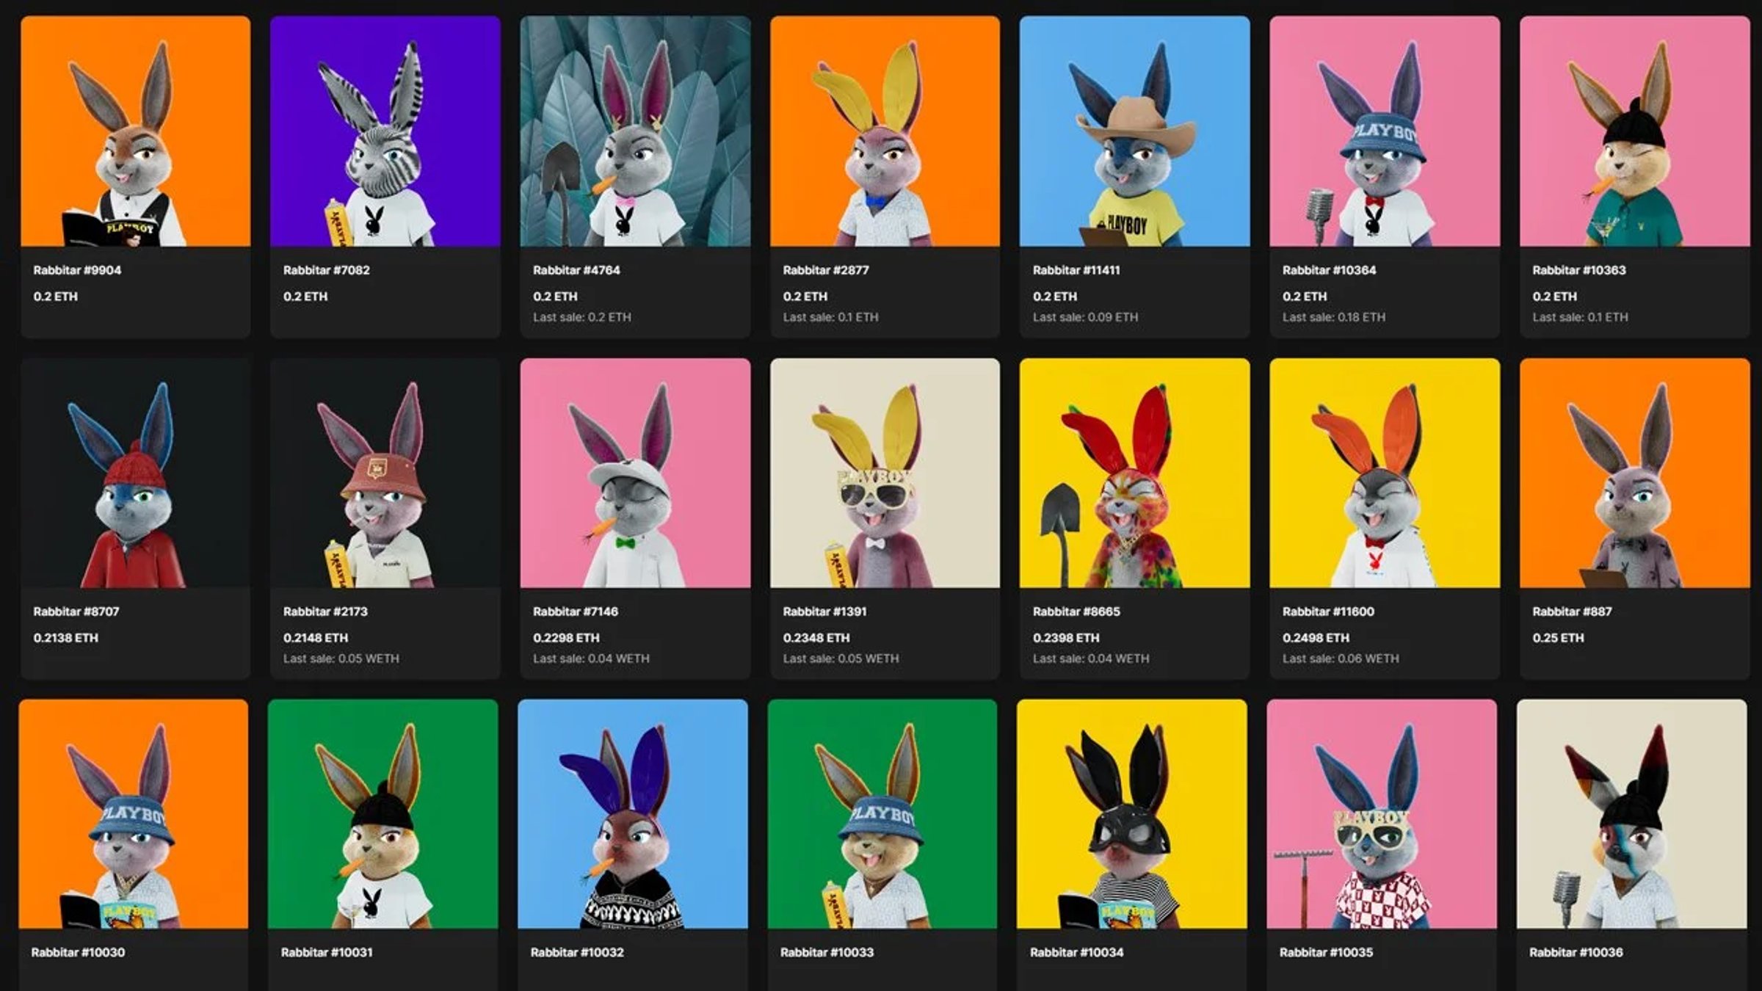Click the 0.2 ETH price under Rabbitar #9904
1762x991 pixels.
point(55,297)
